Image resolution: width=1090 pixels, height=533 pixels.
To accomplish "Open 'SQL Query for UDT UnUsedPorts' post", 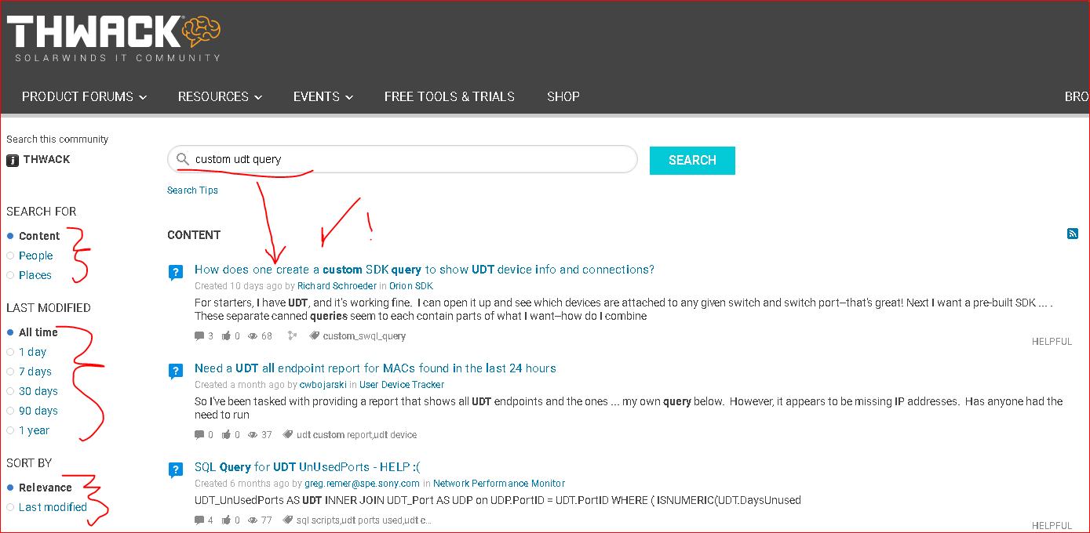I will tap(307, 467).
